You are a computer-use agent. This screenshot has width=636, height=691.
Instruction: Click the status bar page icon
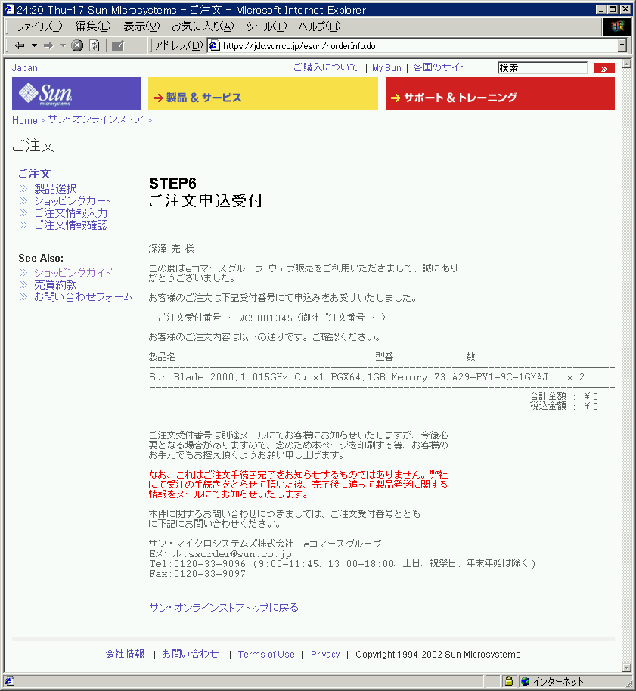click(x=10, y=681)
